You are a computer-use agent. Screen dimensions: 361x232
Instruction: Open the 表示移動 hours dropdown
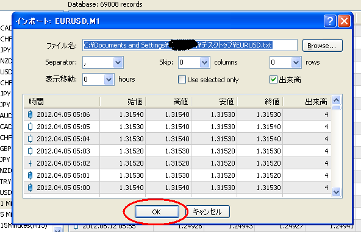point(109,80)
